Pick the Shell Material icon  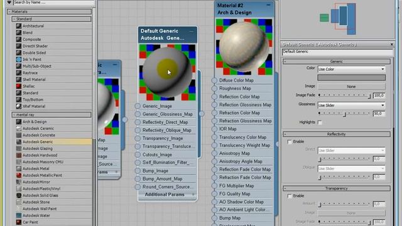[x=19, y=80]
